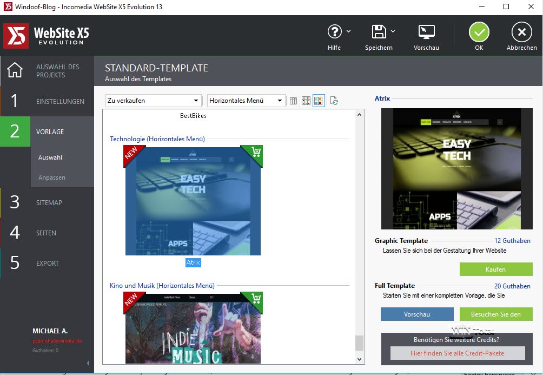
Task: Click the 'Full Template' heading
Action: click(x=395, y=286)
